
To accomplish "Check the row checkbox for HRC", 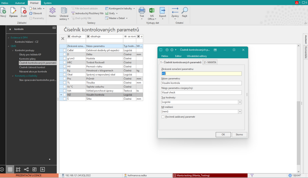I will pos(64,63).
